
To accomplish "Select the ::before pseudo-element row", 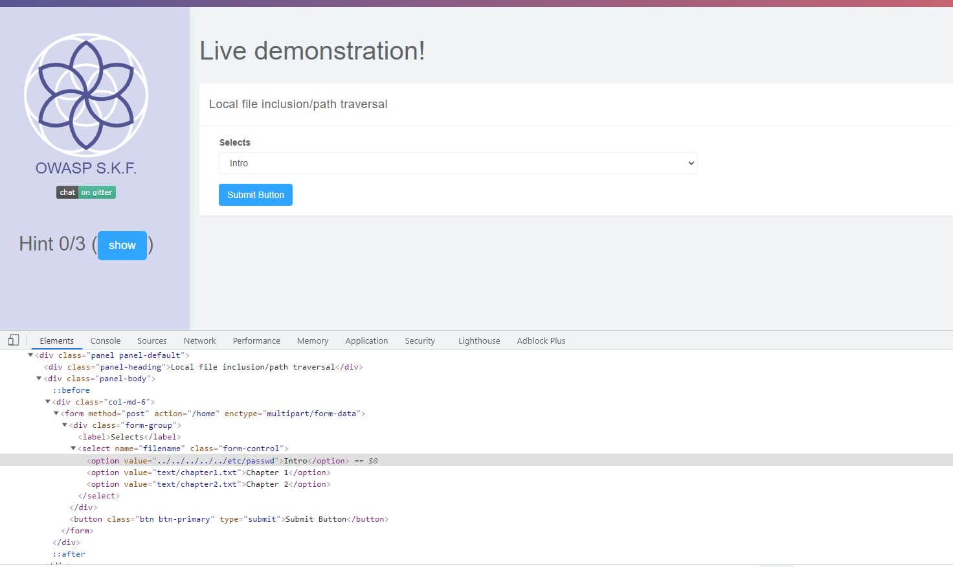I will click(71, 390).
